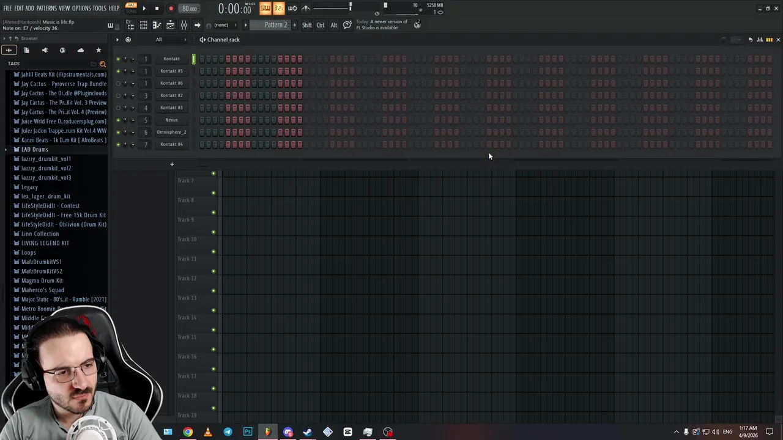Adjust the channel rack swing knob

coord(724,40)
